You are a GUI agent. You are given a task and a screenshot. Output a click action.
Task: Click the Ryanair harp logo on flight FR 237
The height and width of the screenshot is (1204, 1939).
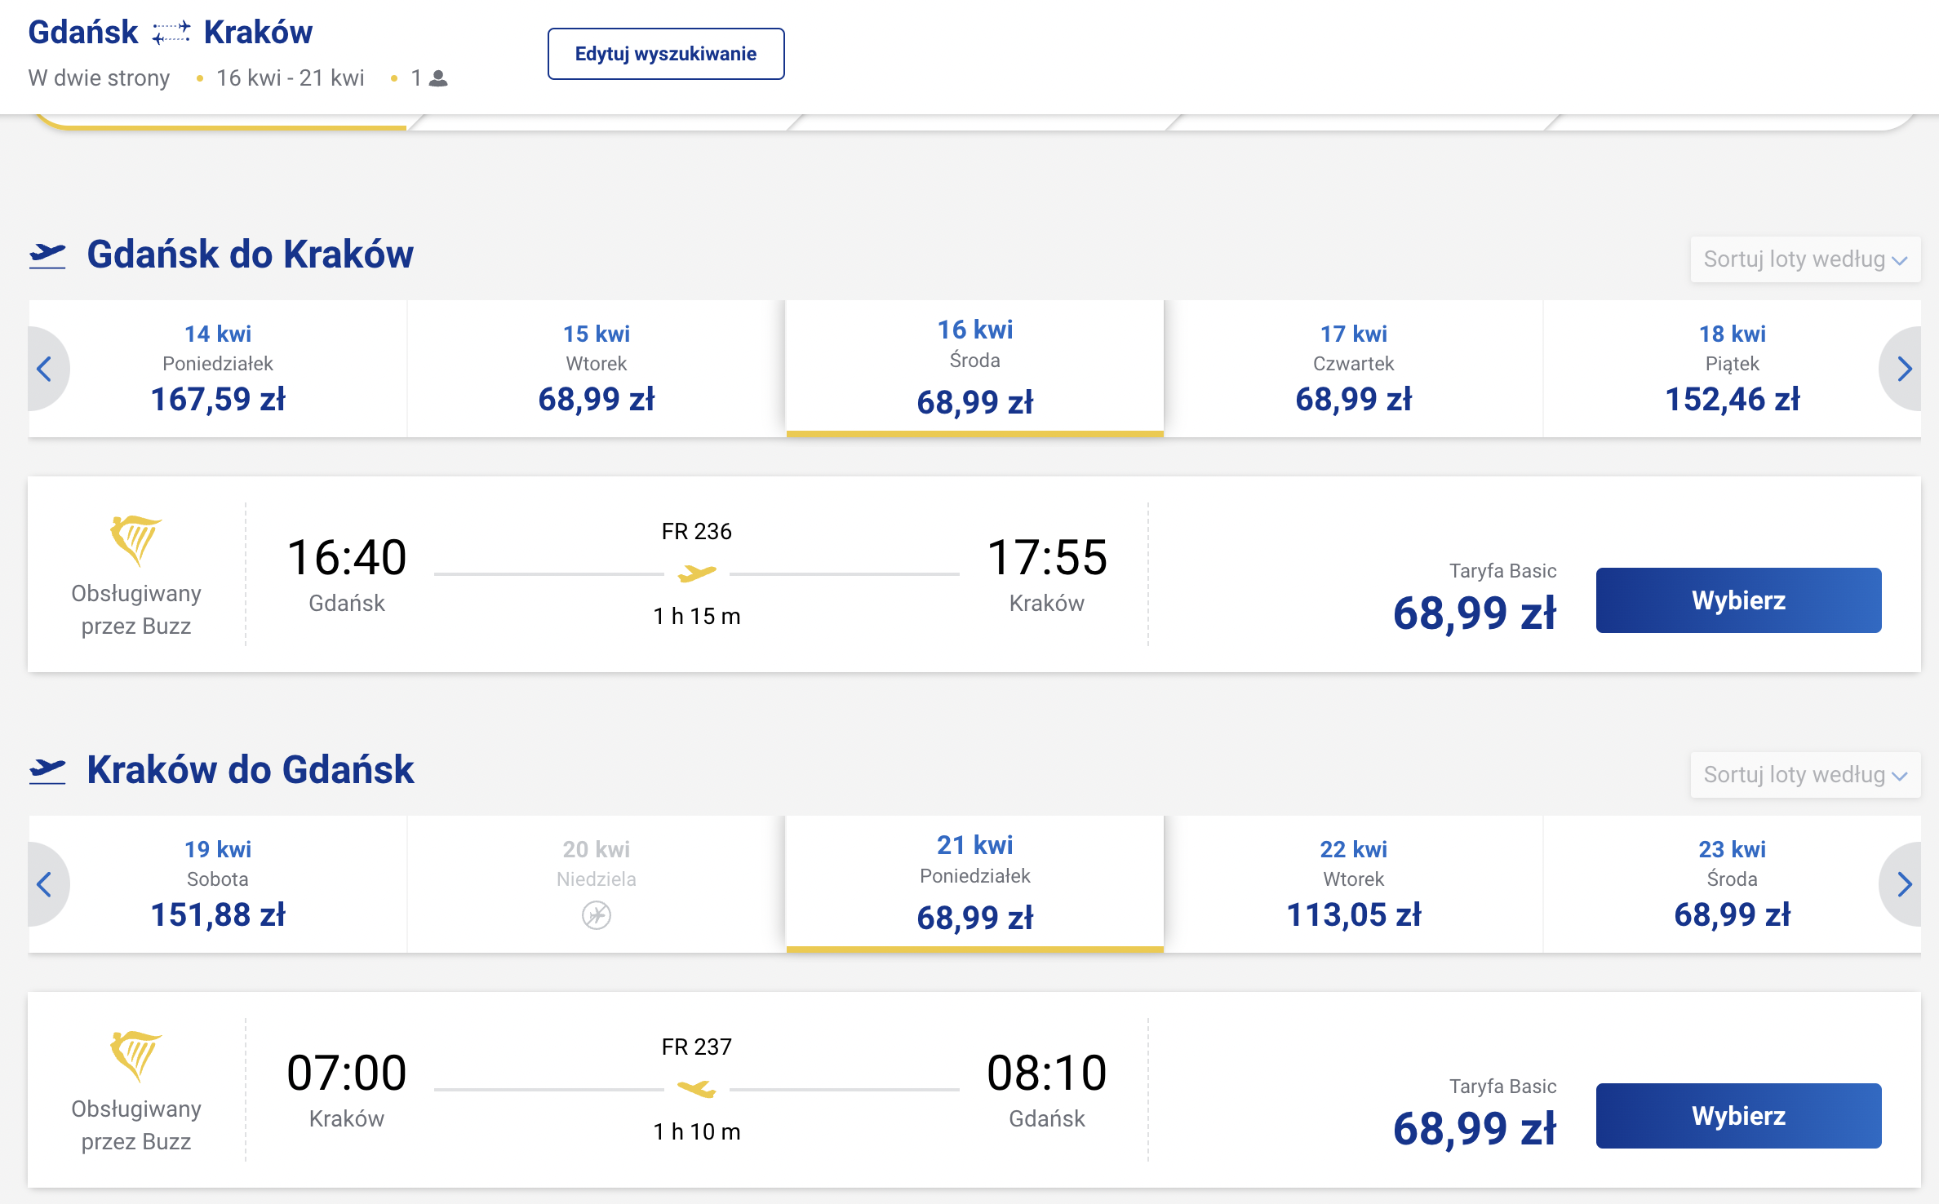click(x=135, y=1056)
